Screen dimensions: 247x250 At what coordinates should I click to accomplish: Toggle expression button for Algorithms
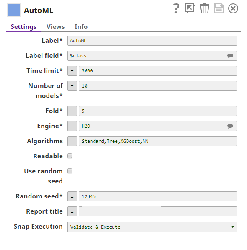click(72, 141)
